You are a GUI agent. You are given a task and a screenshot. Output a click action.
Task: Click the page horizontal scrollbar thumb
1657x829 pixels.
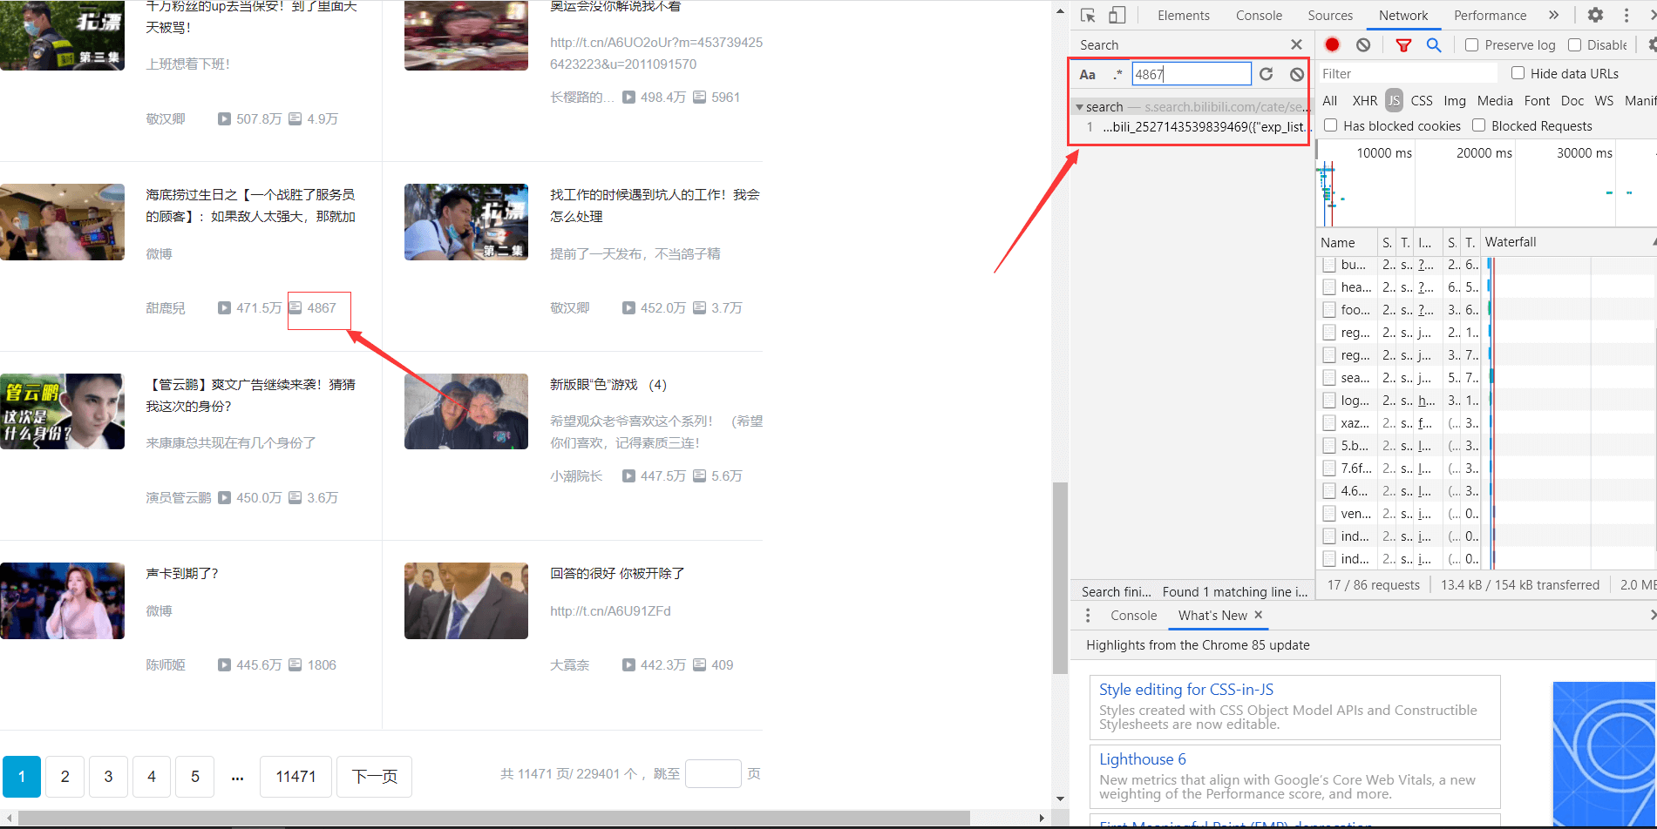point(494,819)
